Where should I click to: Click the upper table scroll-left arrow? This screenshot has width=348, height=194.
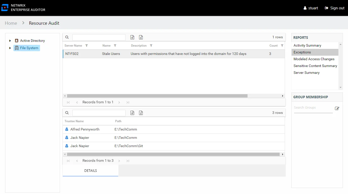pos(65,96)
